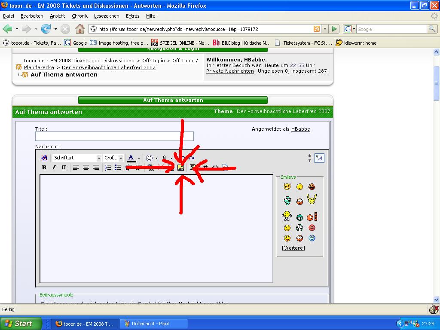Insert the devil smiley
Screen dimensions: 440x330
click(x=287, y=186)
